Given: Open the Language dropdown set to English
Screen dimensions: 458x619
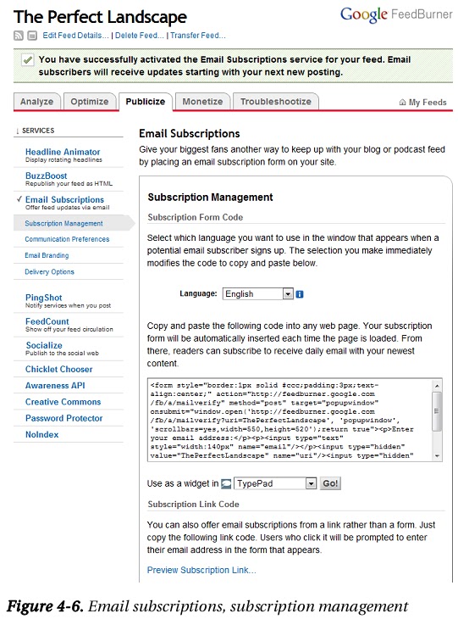Looking at the screenshot, I should click(257, 293).
